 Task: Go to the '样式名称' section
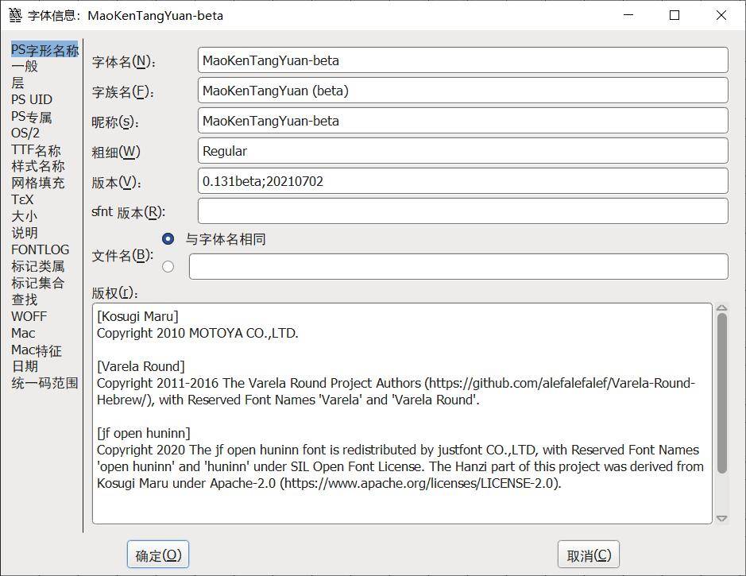37,166
